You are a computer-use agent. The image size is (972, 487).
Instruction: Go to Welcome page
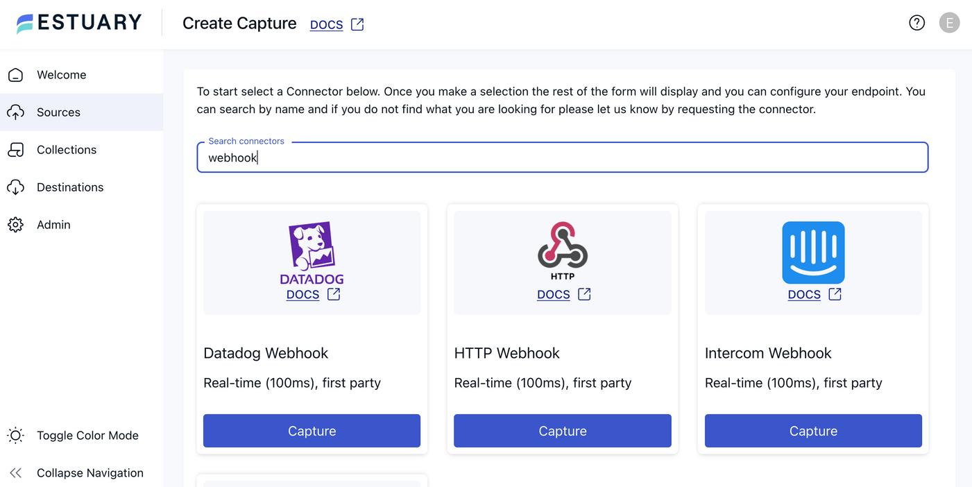coord(81,75)
